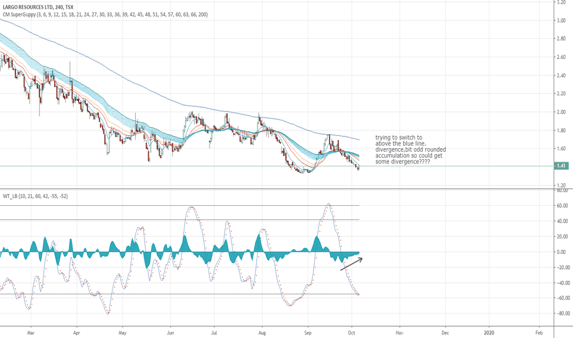The height and width of the screenshot is (338, 573).
Task: Click the 2.80 price axis label
Action: [x=561, y=39]
